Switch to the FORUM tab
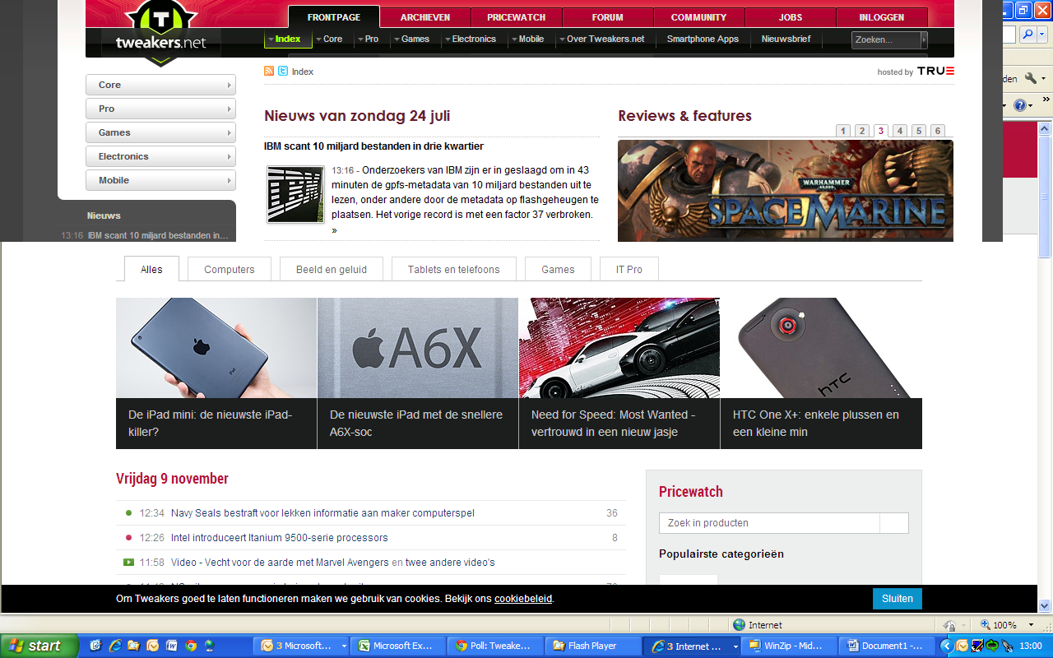 (x=608, y=17)
